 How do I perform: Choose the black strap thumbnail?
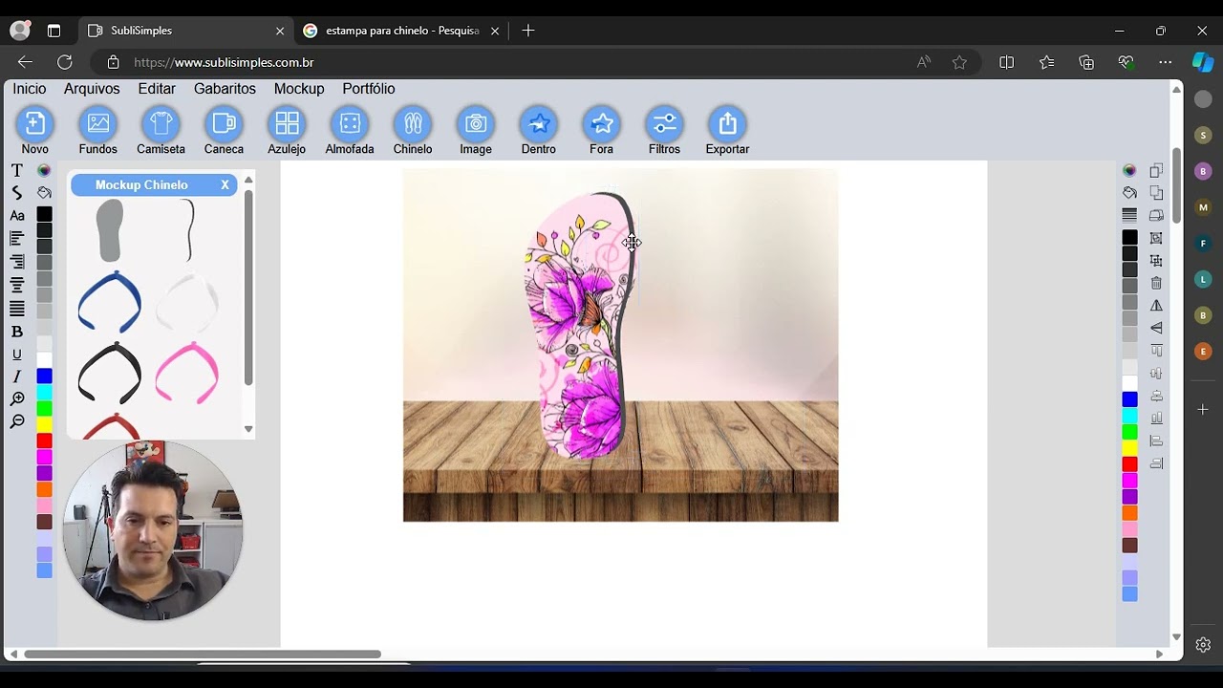110,373
